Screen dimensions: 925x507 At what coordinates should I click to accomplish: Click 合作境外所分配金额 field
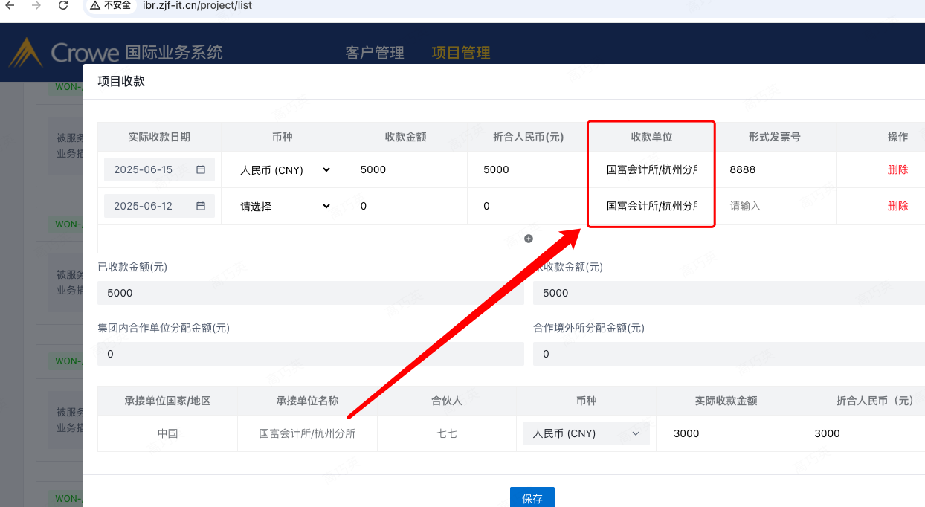point(729,354)
